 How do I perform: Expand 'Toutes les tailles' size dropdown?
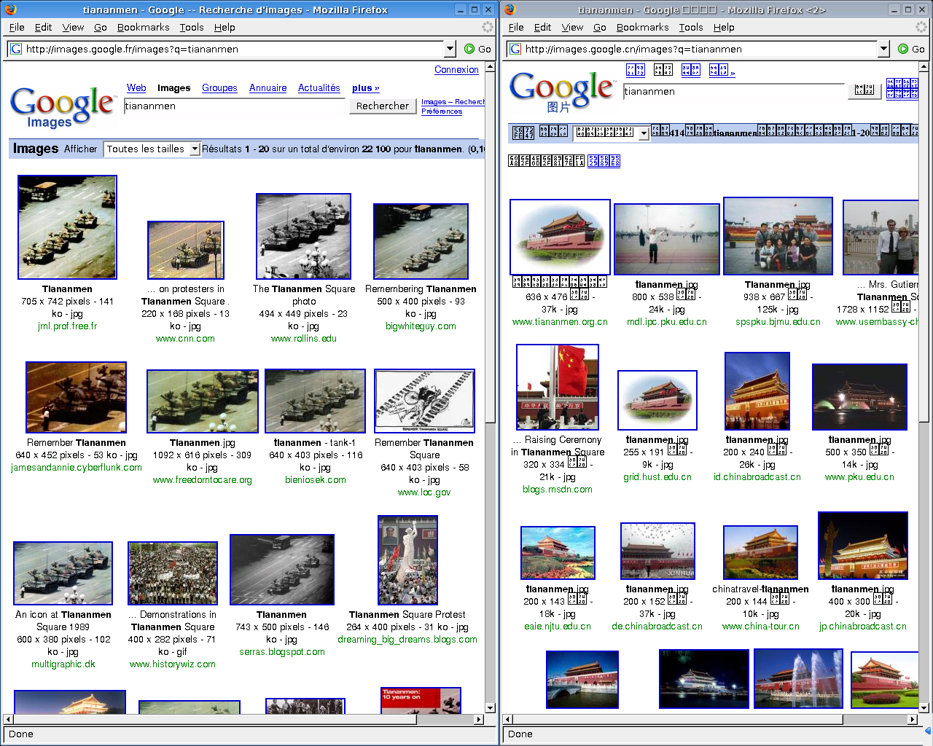(195, 149)
